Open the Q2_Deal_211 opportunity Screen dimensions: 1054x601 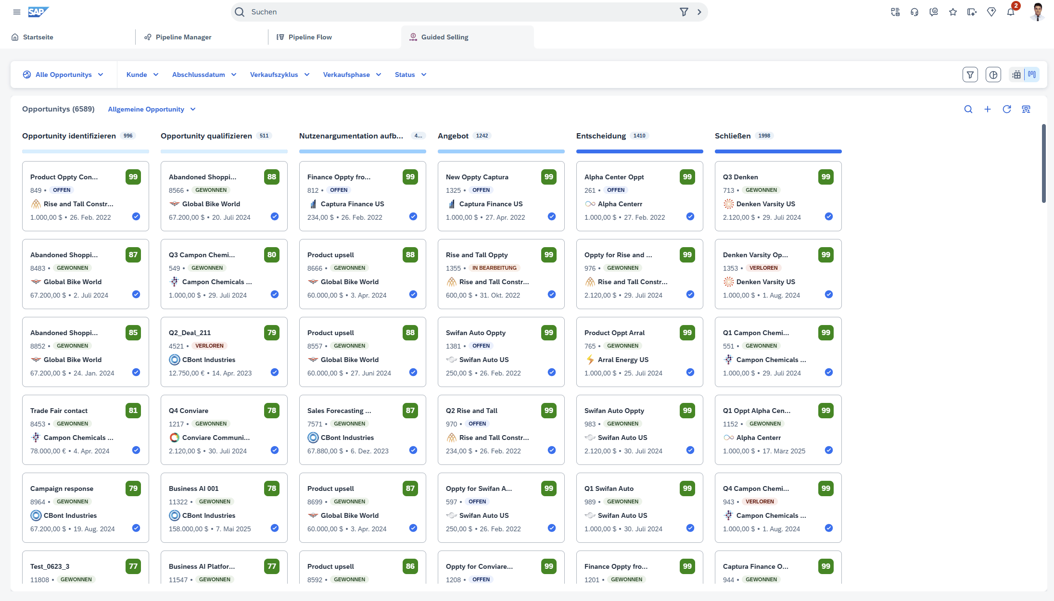click(x=224, y=352)
